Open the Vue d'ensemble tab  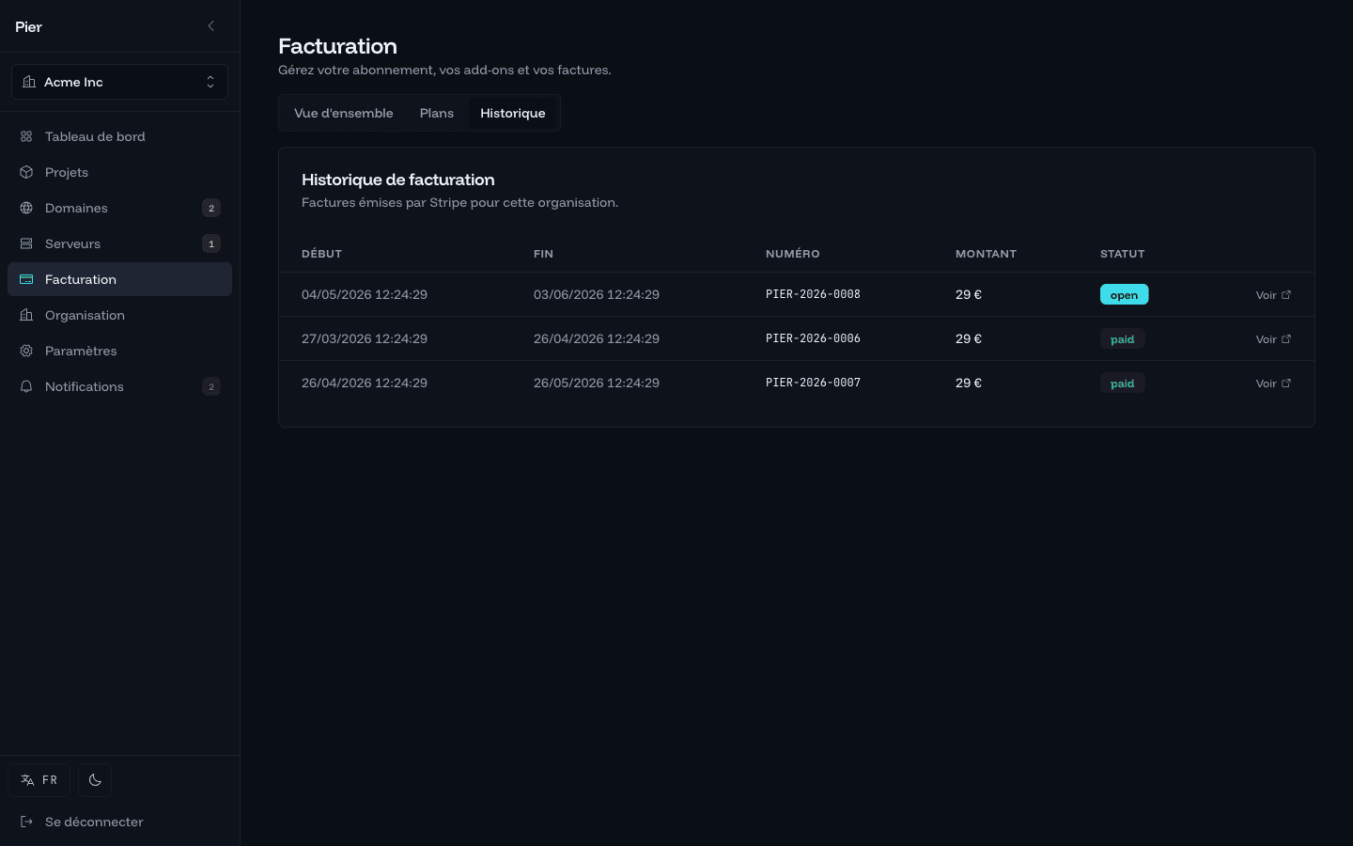344,113
